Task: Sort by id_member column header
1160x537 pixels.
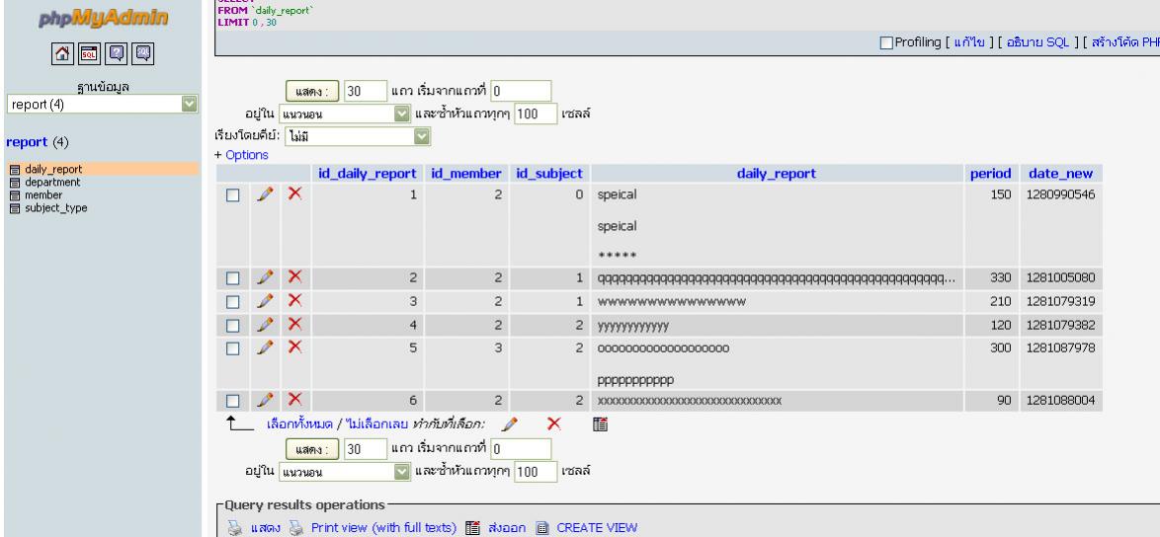Action: pyautogui.click(x=466, y=174)
